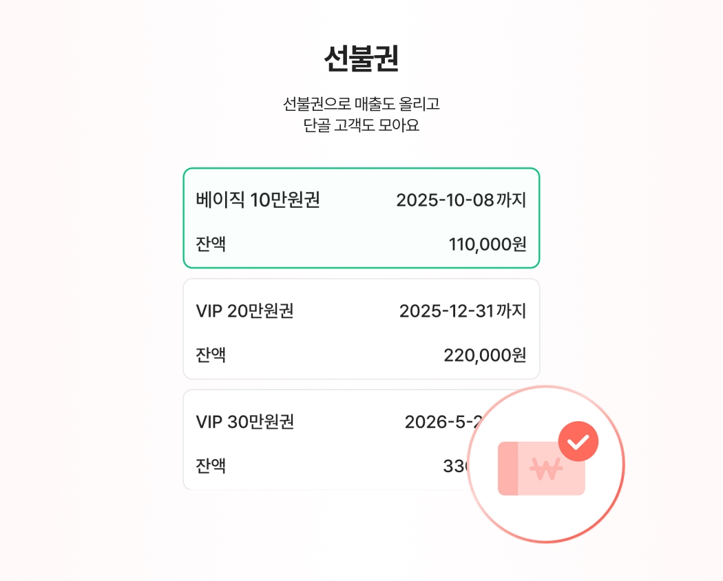Click the subtitle text about 매출 and 단골 고객
Viewport: 723px width, 581px height.
361,115
